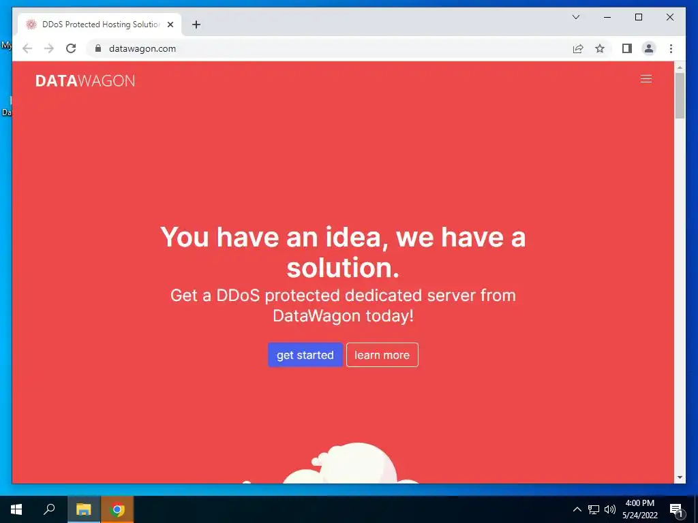Share this page using the share icon
Viewport: 698px width, 523px height.
pyautogui.click(x=578, y=48)
